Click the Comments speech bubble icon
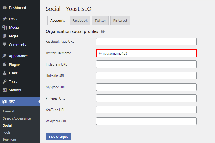The image size is (215, 143). pos(4,45)
